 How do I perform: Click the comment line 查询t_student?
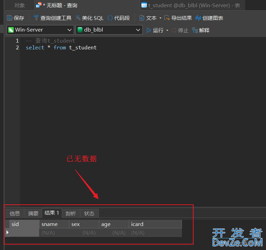click(x=50, y=41)
